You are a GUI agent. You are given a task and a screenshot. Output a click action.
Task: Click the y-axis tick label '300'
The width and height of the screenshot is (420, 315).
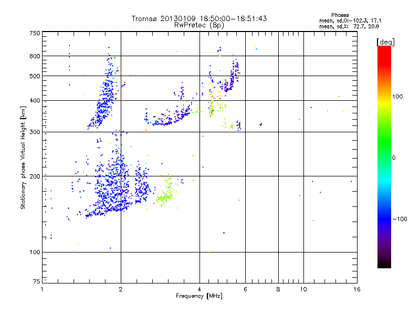point(35,132)
